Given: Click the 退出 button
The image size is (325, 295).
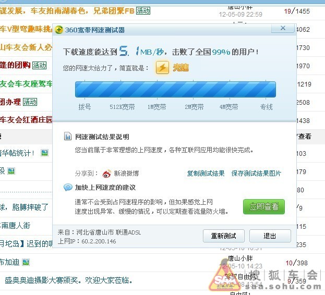Looking at the screenshot, I should point(270,236).
